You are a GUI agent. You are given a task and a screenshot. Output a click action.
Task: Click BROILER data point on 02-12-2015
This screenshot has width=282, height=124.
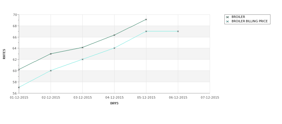point(51,54)
